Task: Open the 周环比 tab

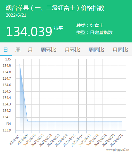Action: click(48, 50)
